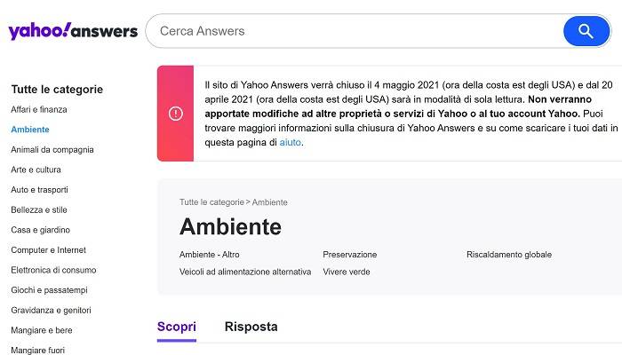Open the Affari e finanza category
This screenshot has height=355, width=622.
tap(39, 109)
